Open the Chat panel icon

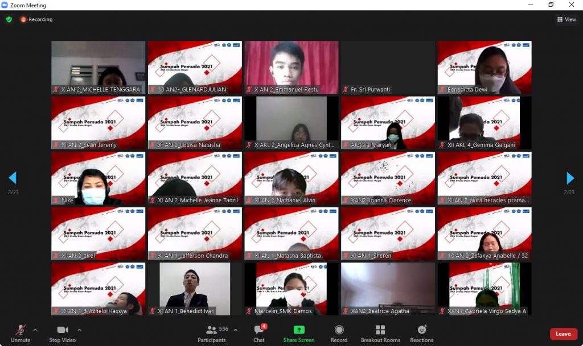tap(259, 330)
